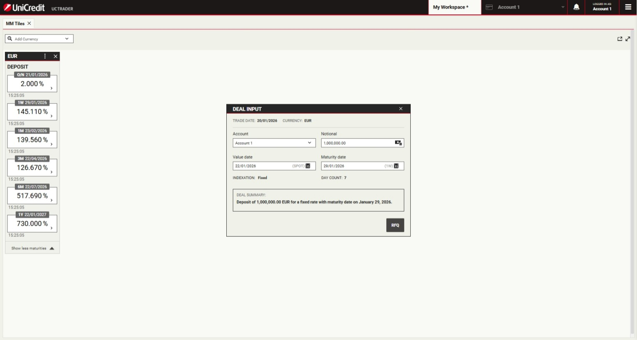Open the Value date calendar picker
The width and height of the screenshot is (637, 340).
[308, 166]
